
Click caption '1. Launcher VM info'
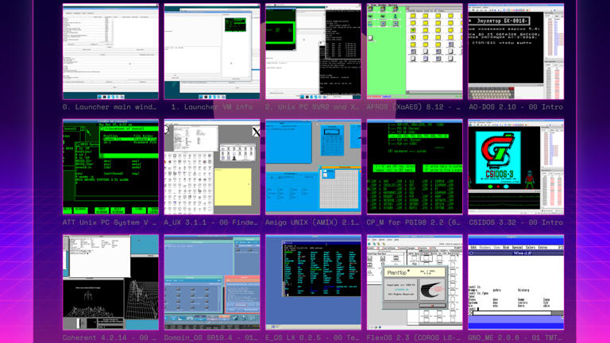click(212, 106)
